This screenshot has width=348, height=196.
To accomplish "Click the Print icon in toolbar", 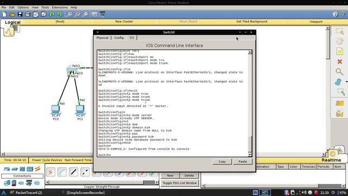I will pyautogui.click(x=28, y=15).
